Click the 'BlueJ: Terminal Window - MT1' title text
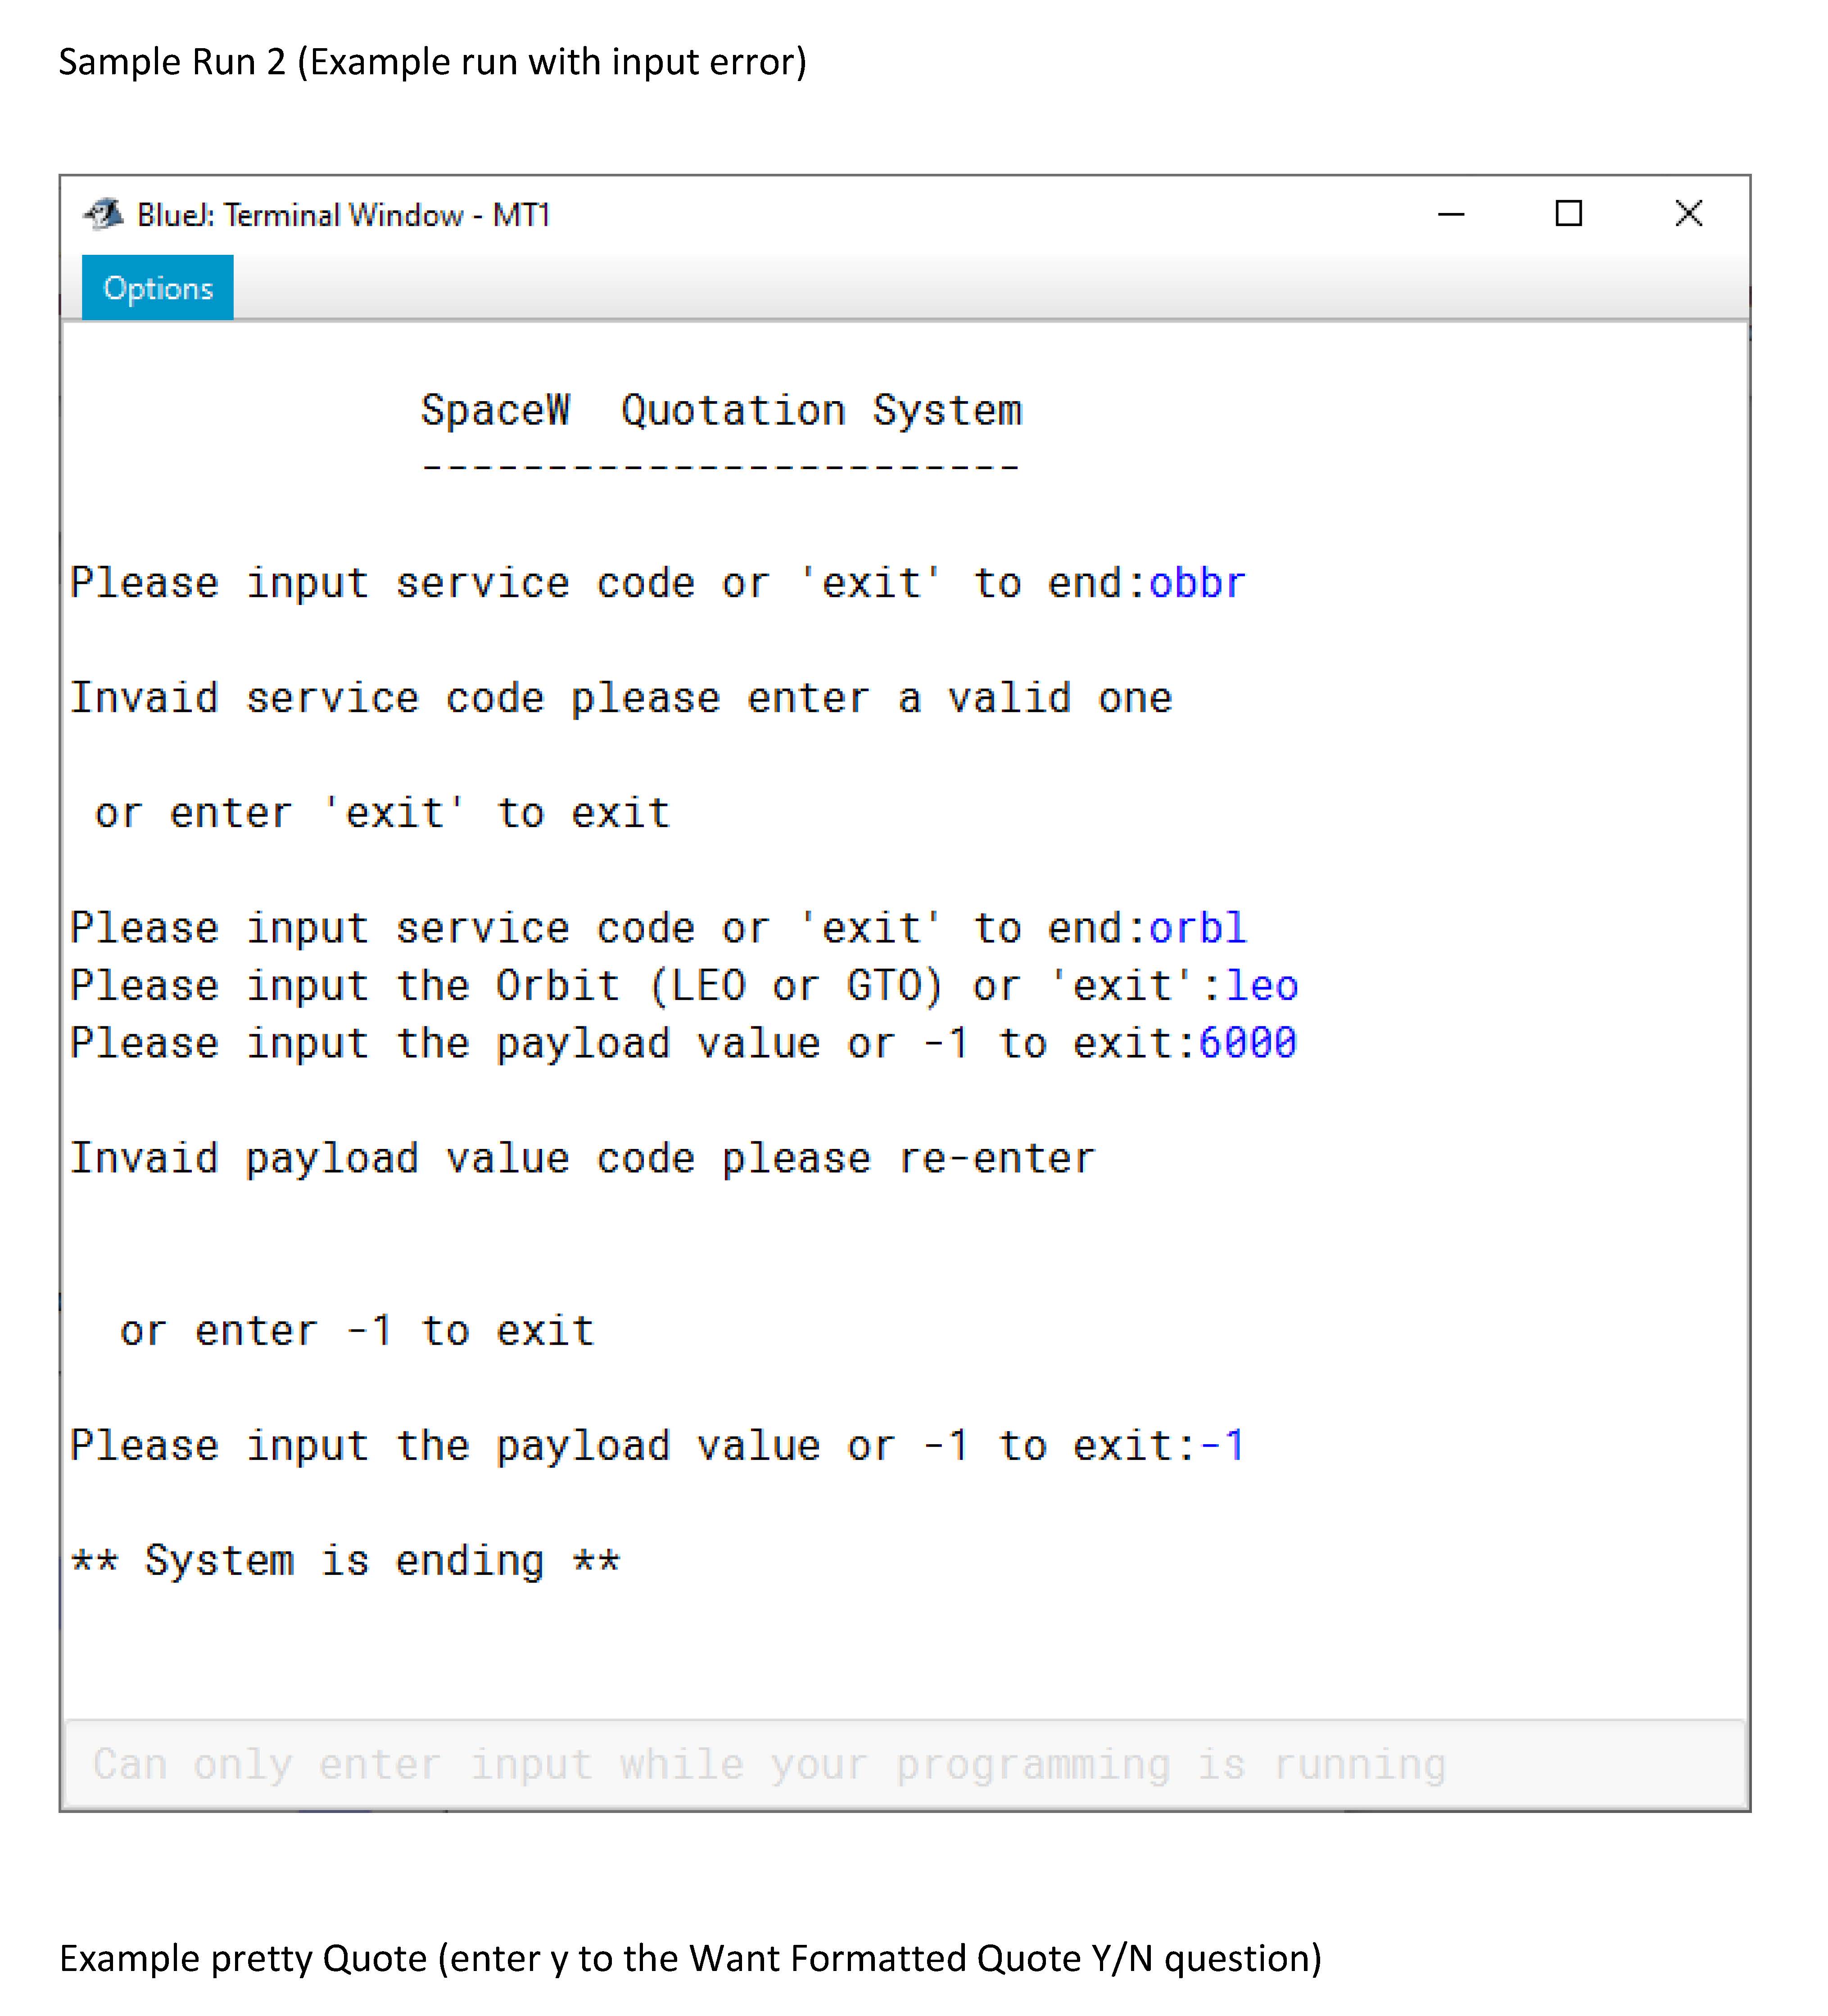1828x2016 pixels. pyautogui.click(x=343, y=215)
